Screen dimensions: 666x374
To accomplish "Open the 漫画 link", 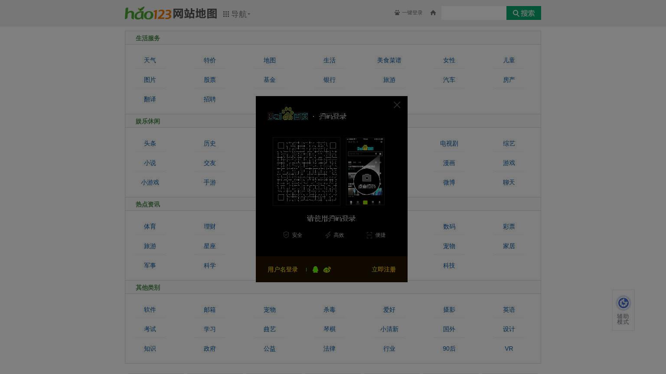I will 449,163.
